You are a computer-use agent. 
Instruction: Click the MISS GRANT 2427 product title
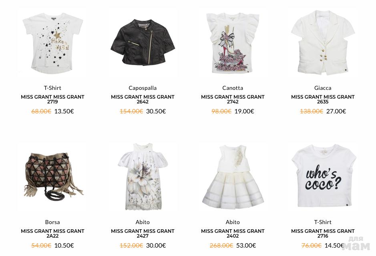[x=143, y=233]
